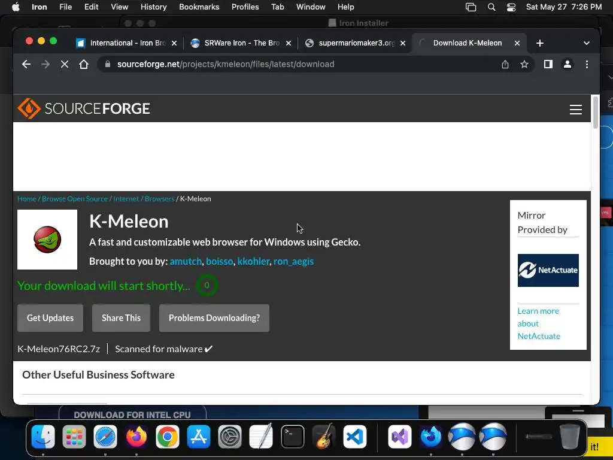Open the History menu
Screen dimensions: 613x460
tap(154, 7)
